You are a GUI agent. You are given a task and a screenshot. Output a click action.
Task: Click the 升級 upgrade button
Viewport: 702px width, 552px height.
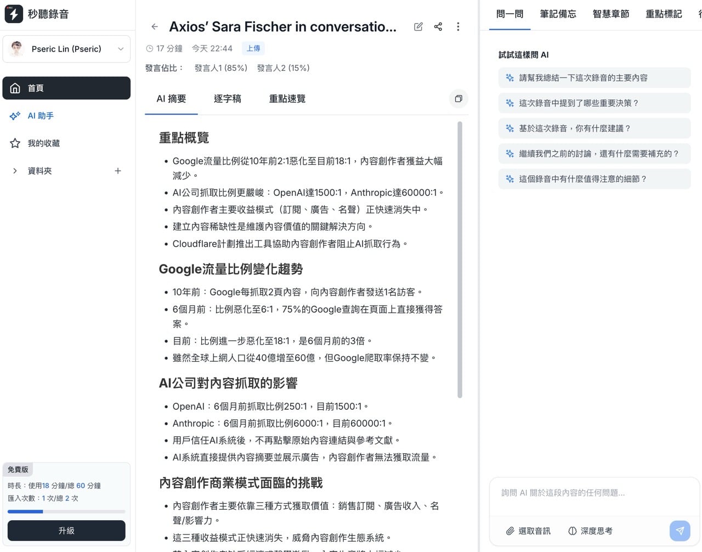point(66,531)
